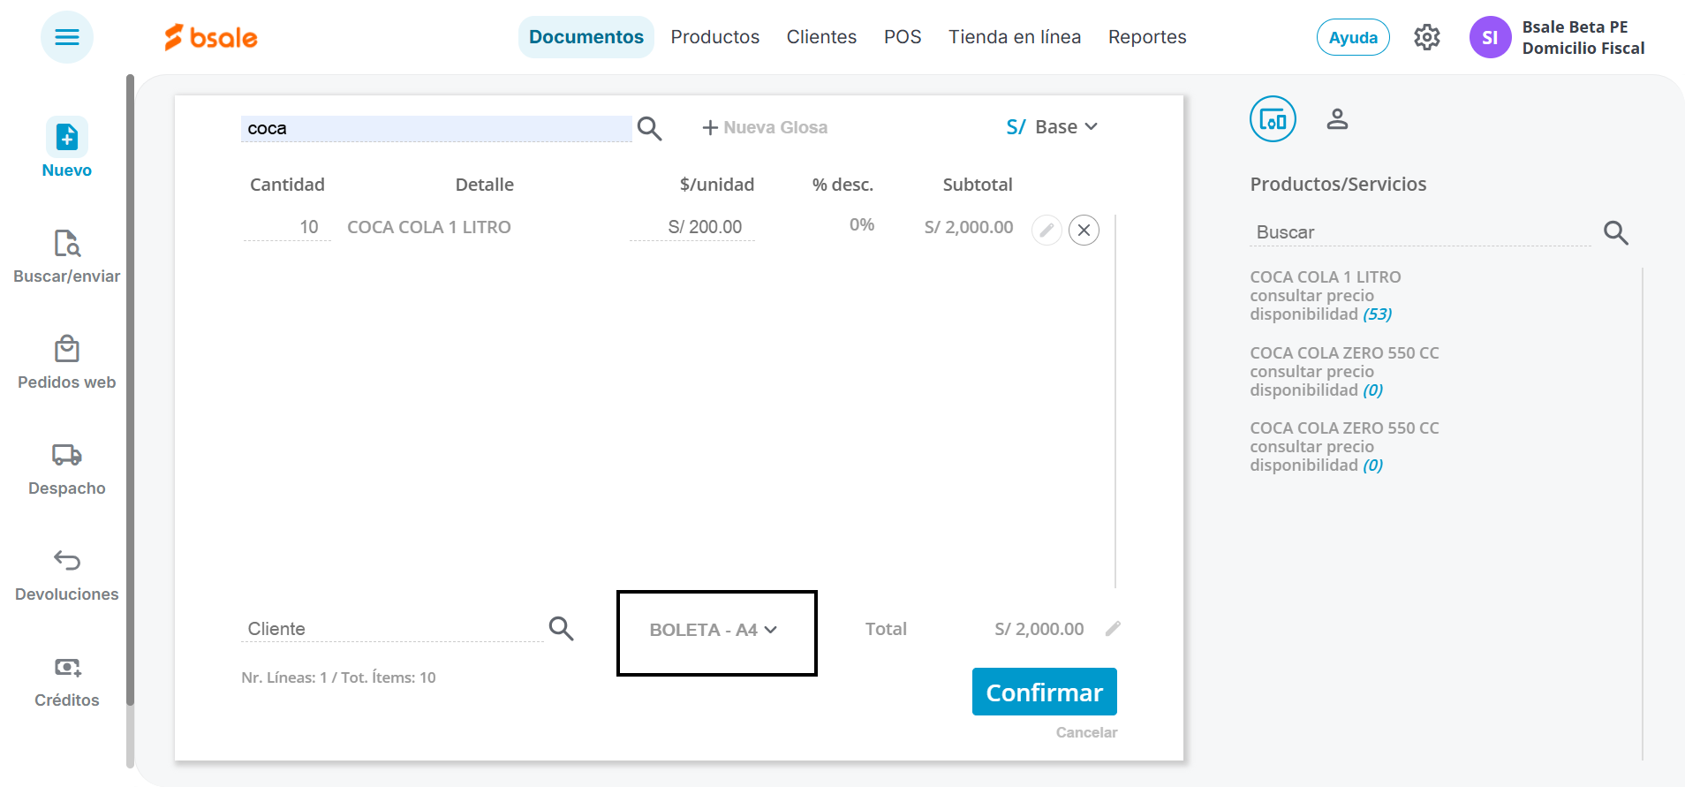Click the Cliente input field

click(x=392, y=628)
